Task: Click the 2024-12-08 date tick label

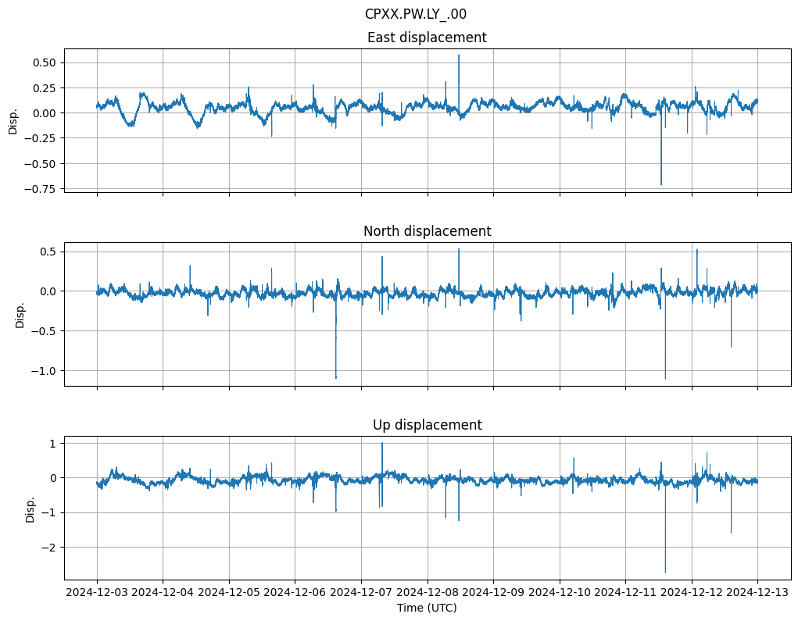Action: point(428,592)
